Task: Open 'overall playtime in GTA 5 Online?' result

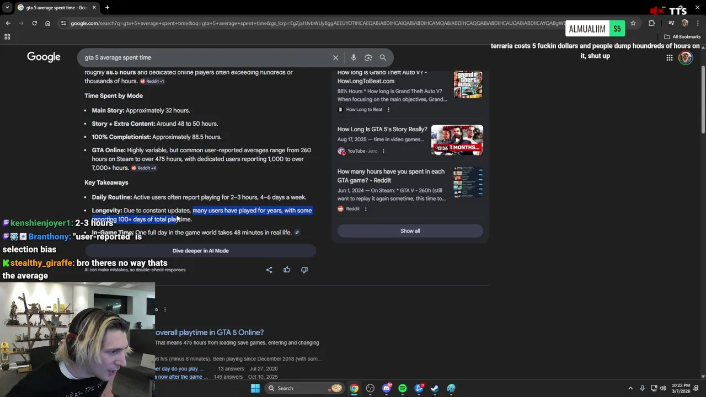Action: 210,332
